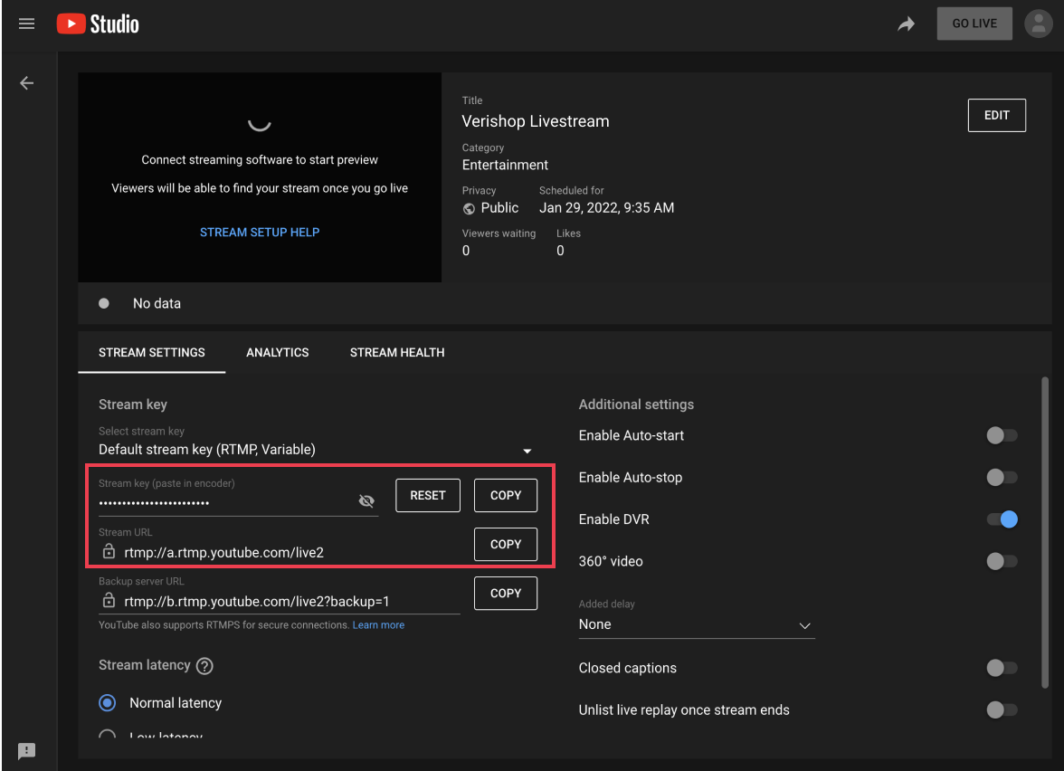The height and width of the screenshot is (771, 1064).
Task: Open the hamburger menu
Action: (26, 24)
